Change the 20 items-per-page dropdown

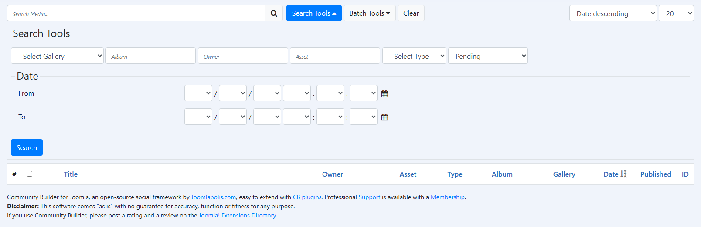[676, 13]
